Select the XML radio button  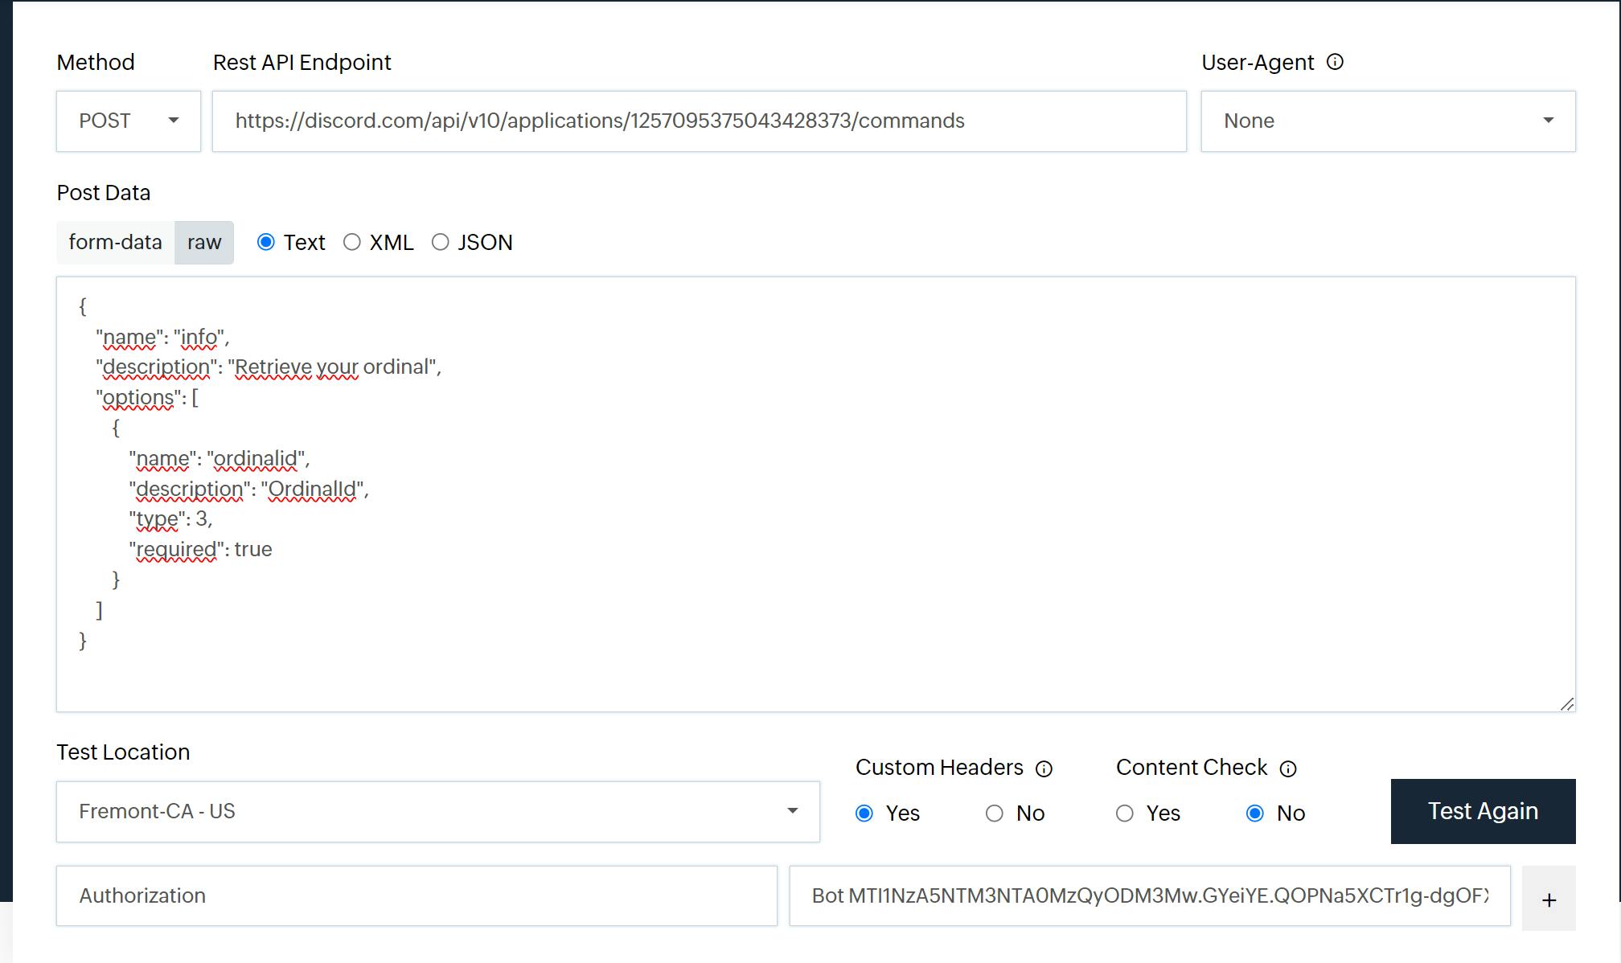352,242
